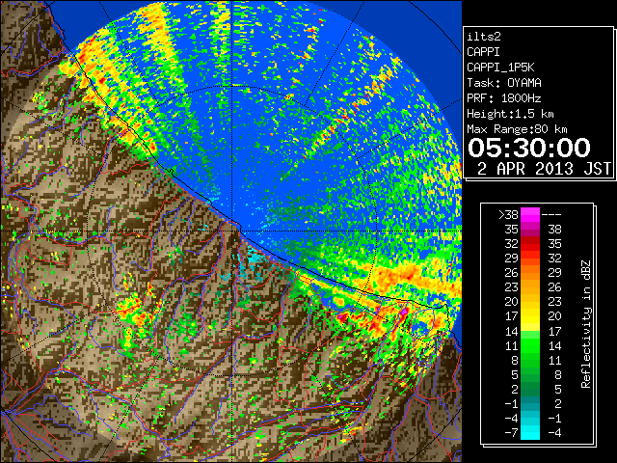
Task: Click the right-column '-4' legend value
Action: (554, 433)
